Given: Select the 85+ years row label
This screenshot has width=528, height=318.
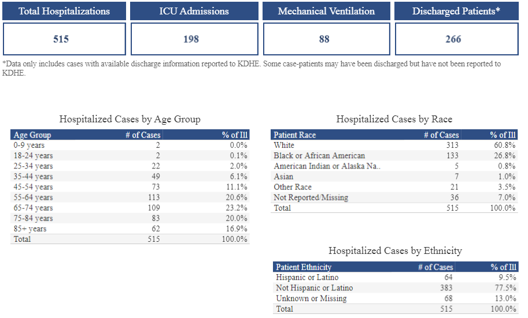Looking at the screenshot, I should (x=30, y=229).
